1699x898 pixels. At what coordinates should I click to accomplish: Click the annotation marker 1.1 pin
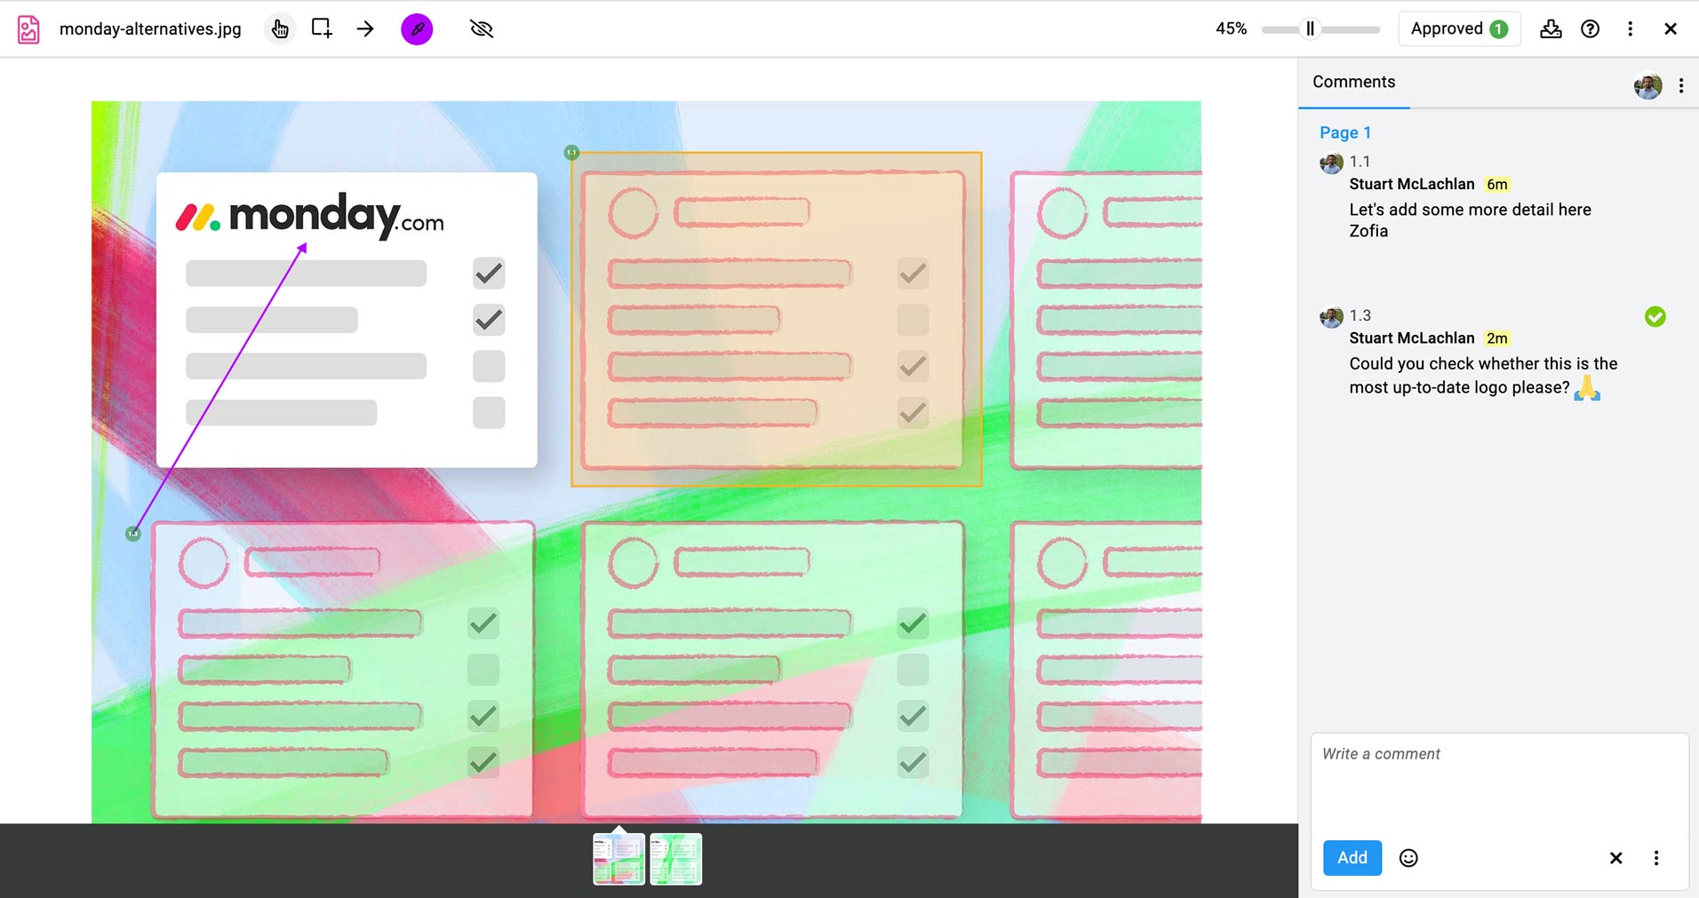pos(571,153)
